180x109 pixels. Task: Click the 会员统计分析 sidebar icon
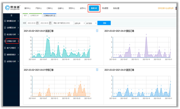pyautogui.click(x=5, y=61)
